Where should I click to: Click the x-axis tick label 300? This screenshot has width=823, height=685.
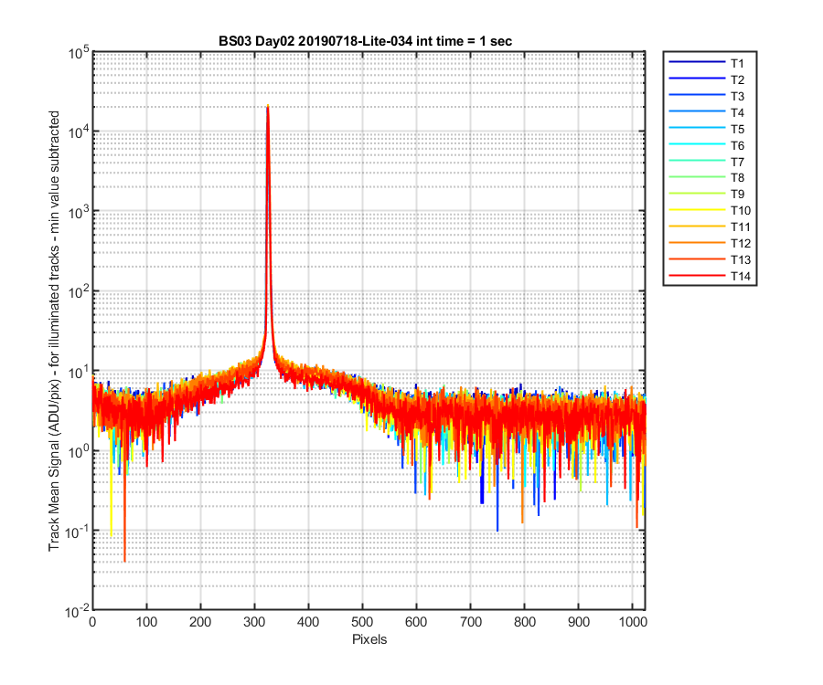(x=254, y=622)
